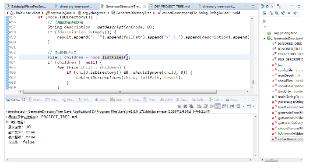
Task: Click the editor vertical scrollbar thumb
Action: point(252,82)
